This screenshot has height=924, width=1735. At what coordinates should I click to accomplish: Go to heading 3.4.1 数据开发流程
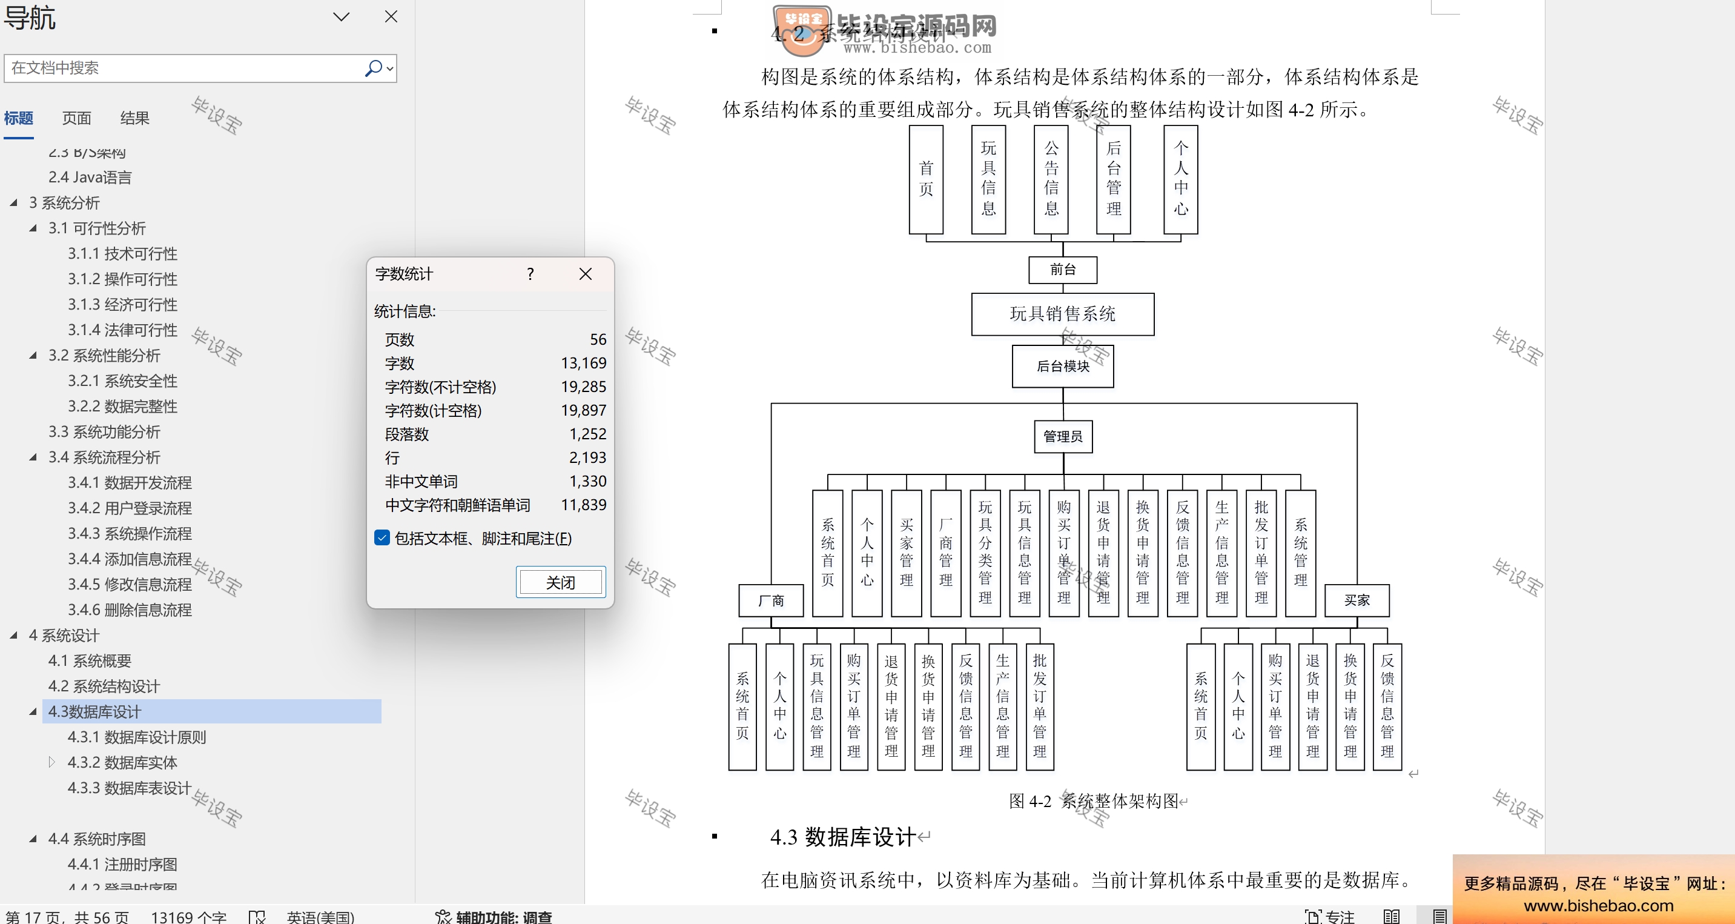(x=130, y=482)
